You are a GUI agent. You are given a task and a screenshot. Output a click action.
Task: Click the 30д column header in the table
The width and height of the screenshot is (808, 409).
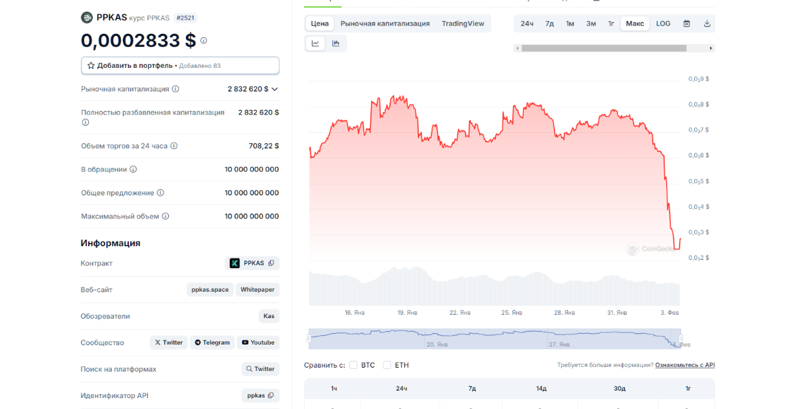pyautogui.click(x=619, y=389)
